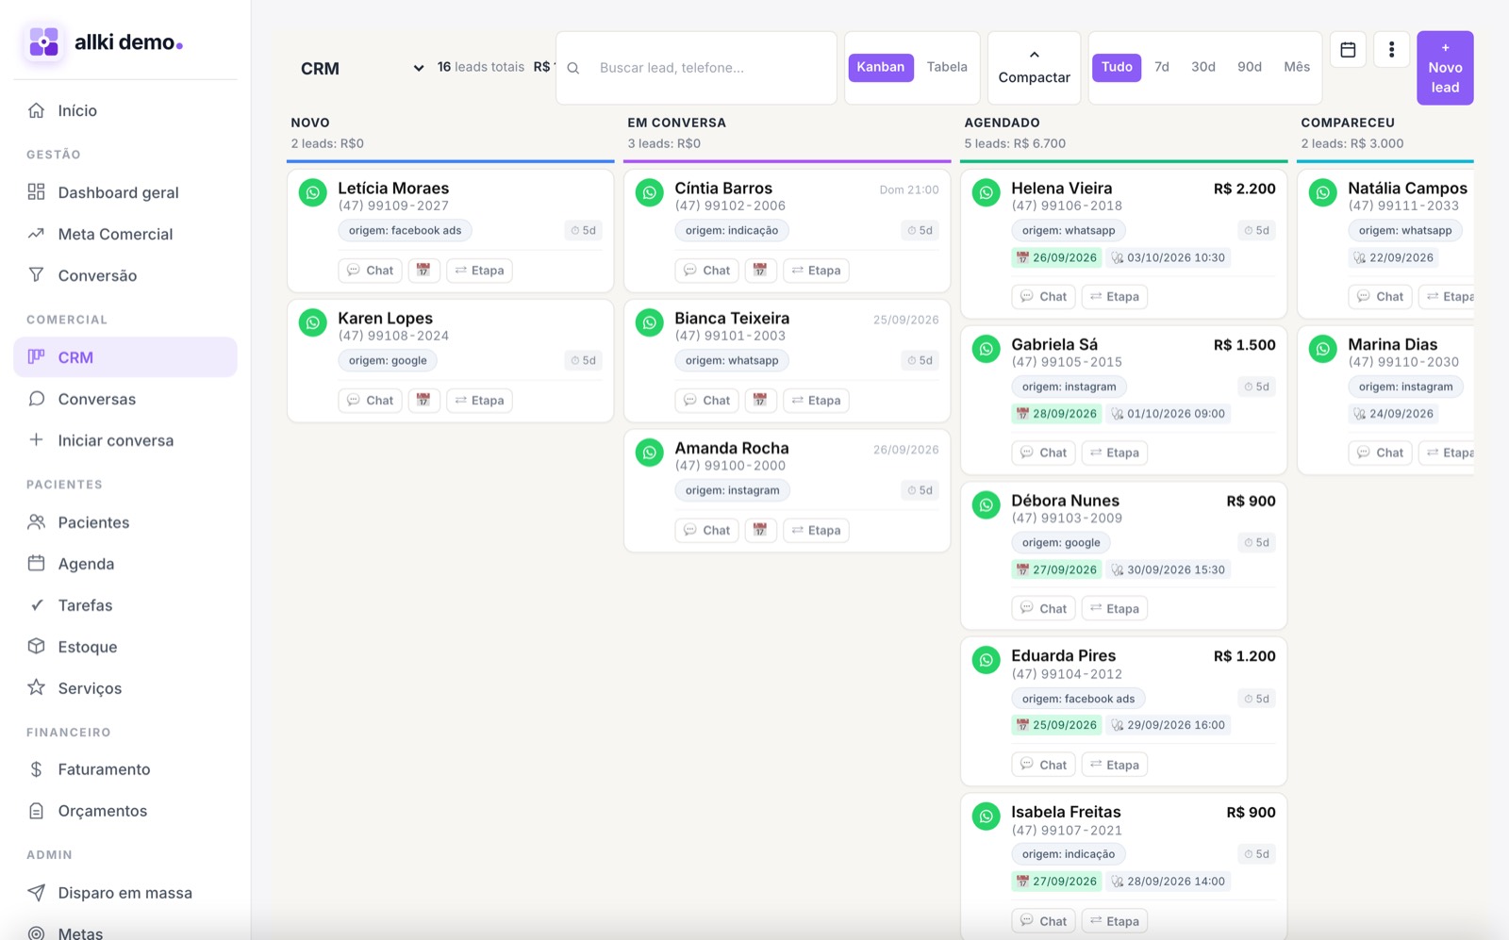Go to Dashboard geral in sidebar
The height and width of the screenshot is (940, 1509).
(125, 192)
